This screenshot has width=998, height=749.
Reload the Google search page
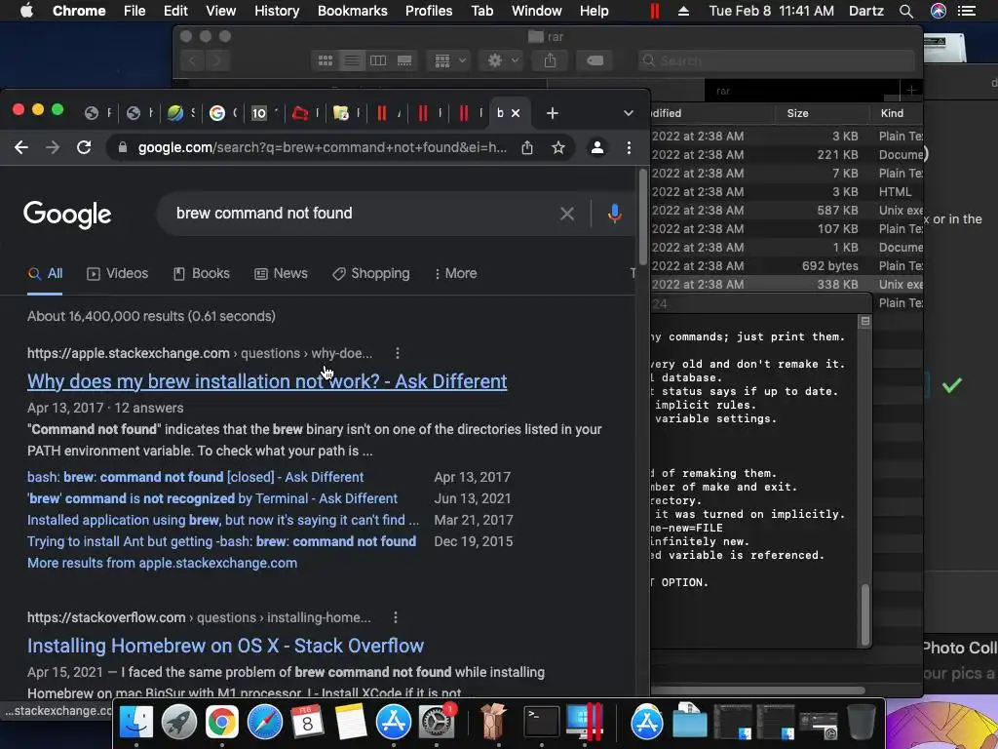click(84, 148)
